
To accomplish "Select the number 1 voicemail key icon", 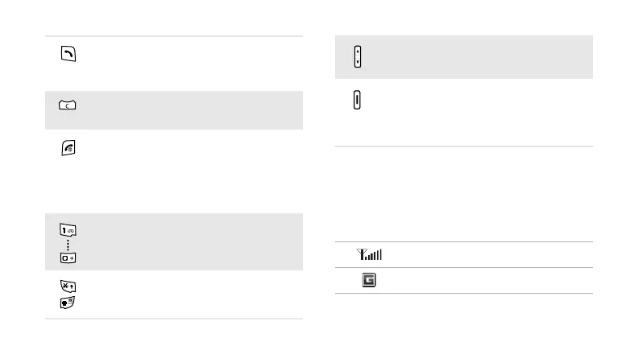I will [65, 229].
